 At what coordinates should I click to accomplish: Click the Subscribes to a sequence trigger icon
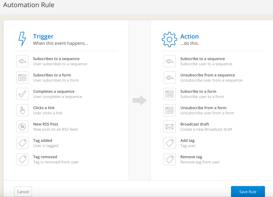(x=22, y=61)
